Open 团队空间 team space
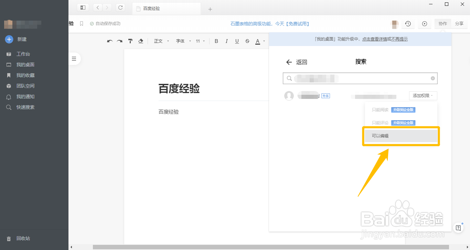470x250 pixels. pyautogui.click(x=25, y=86)
